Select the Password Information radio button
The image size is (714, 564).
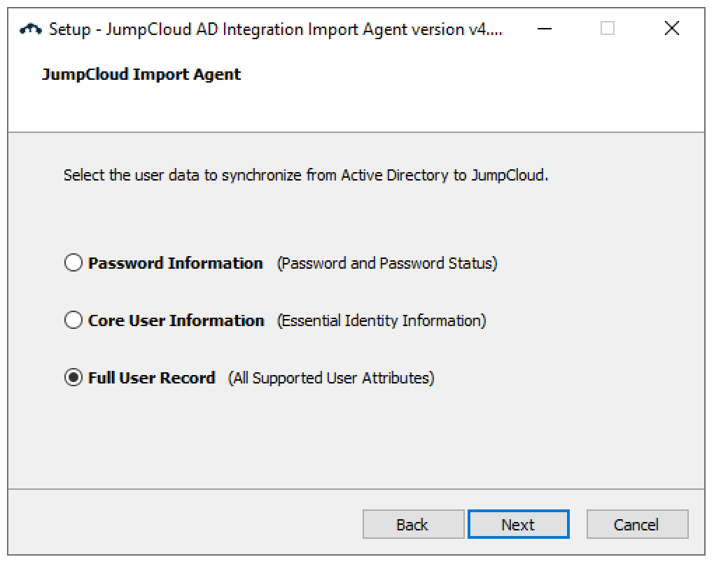pos(73,263)
